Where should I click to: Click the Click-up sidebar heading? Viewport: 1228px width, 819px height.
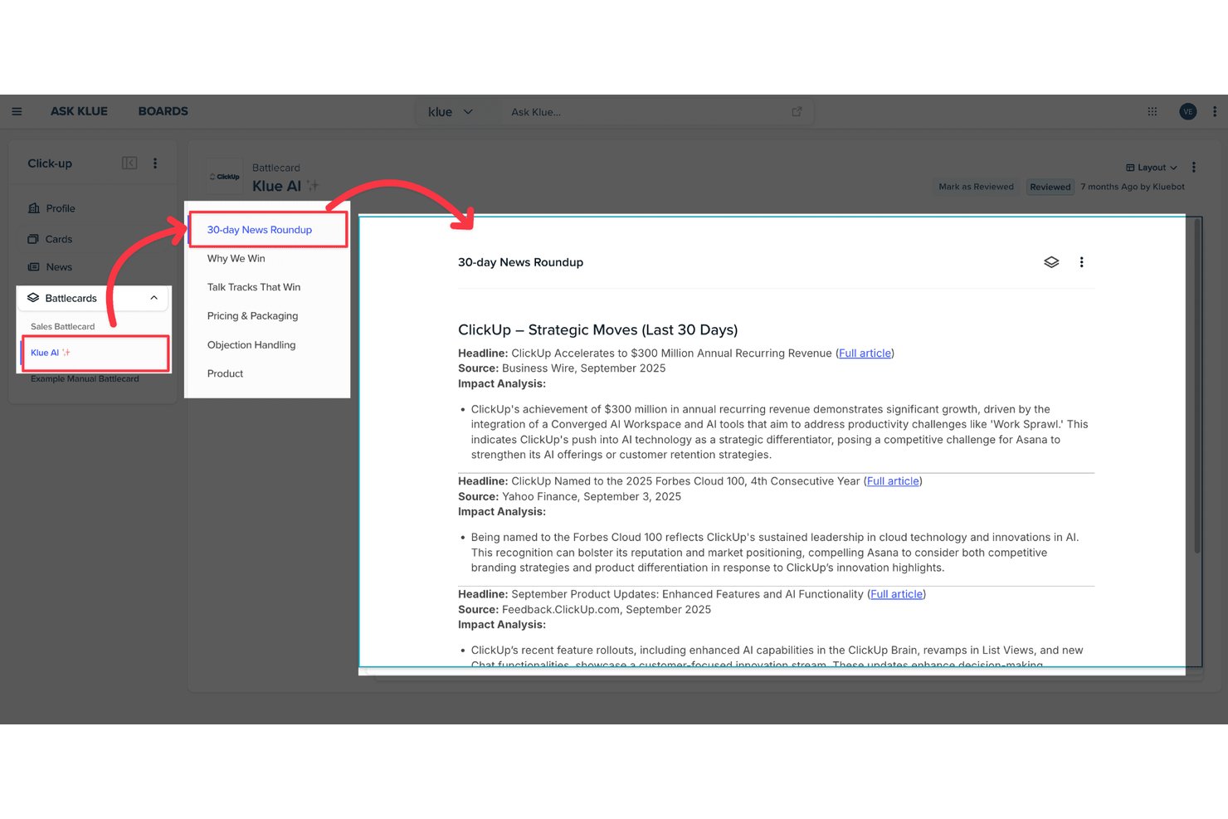[50, 163]
